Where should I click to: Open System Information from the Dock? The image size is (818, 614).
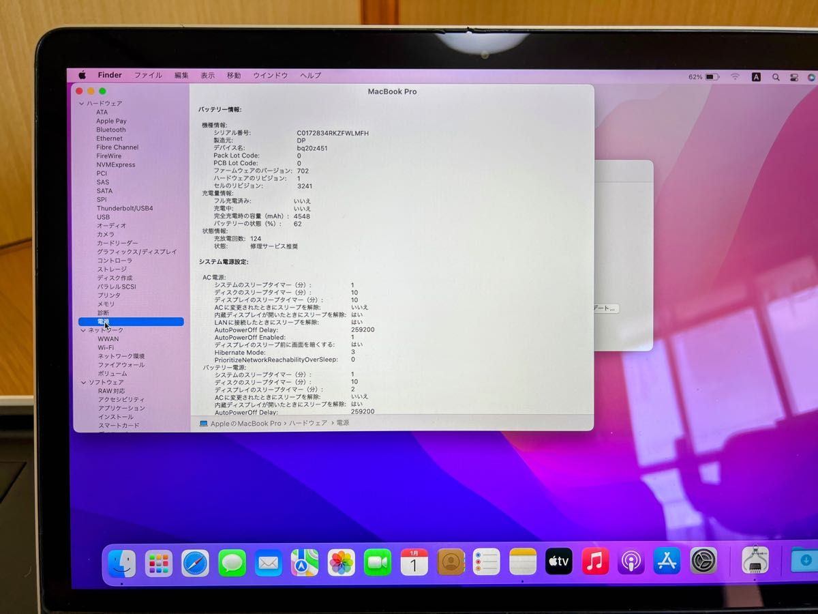click(755, 560)
